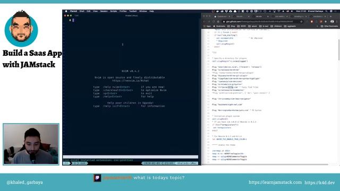Screen dimensions: 340x191
Task: Open the browser three-dot menu
Action: point(337,21)
